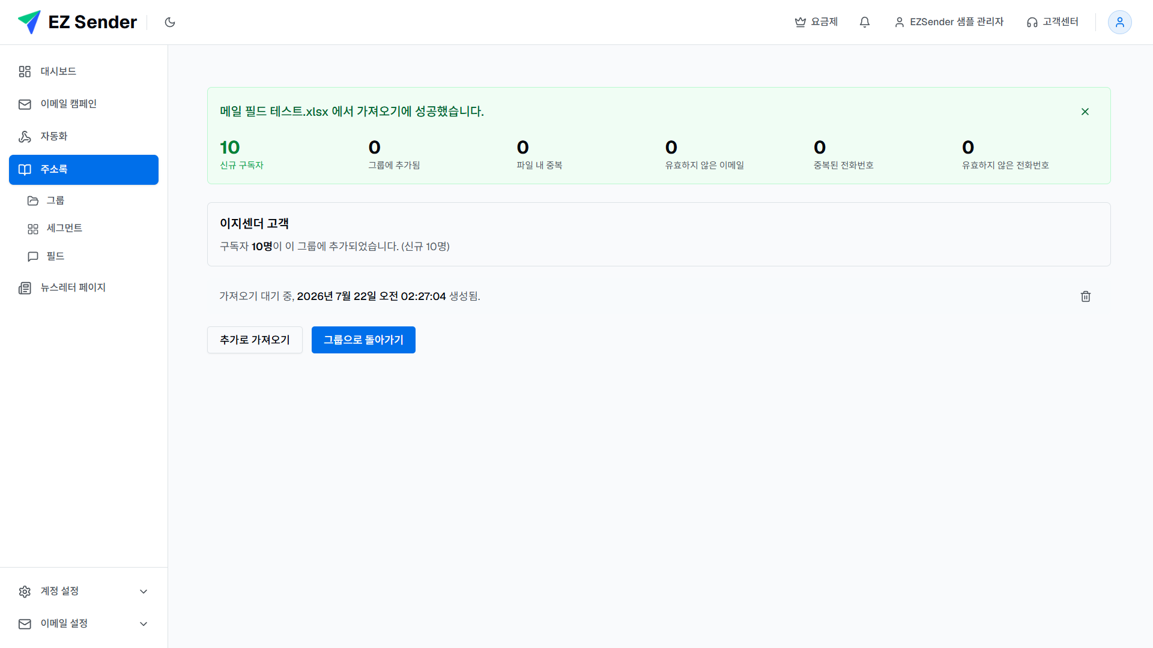The width and height of the screenshot is (1153, 648).
Task: Click the 대시보드 grid icon
Action: (x=25, y=71)
